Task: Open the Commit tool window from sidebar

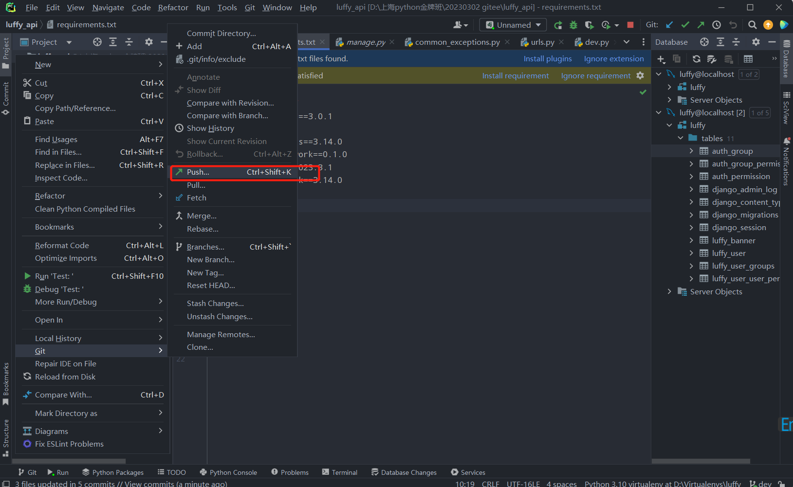Action: pyautogui.click(x=6, y=98)
